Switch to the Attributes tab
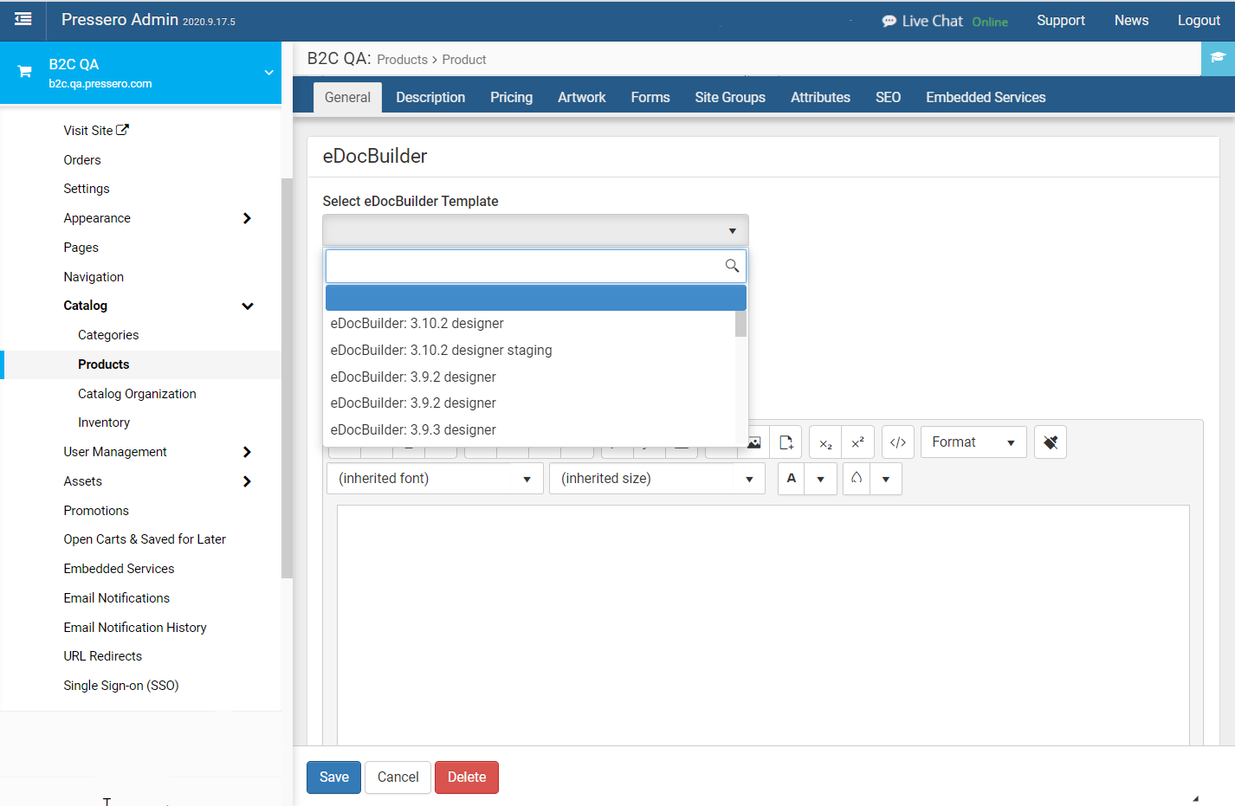1235x806 pixels. coord(820,98)
